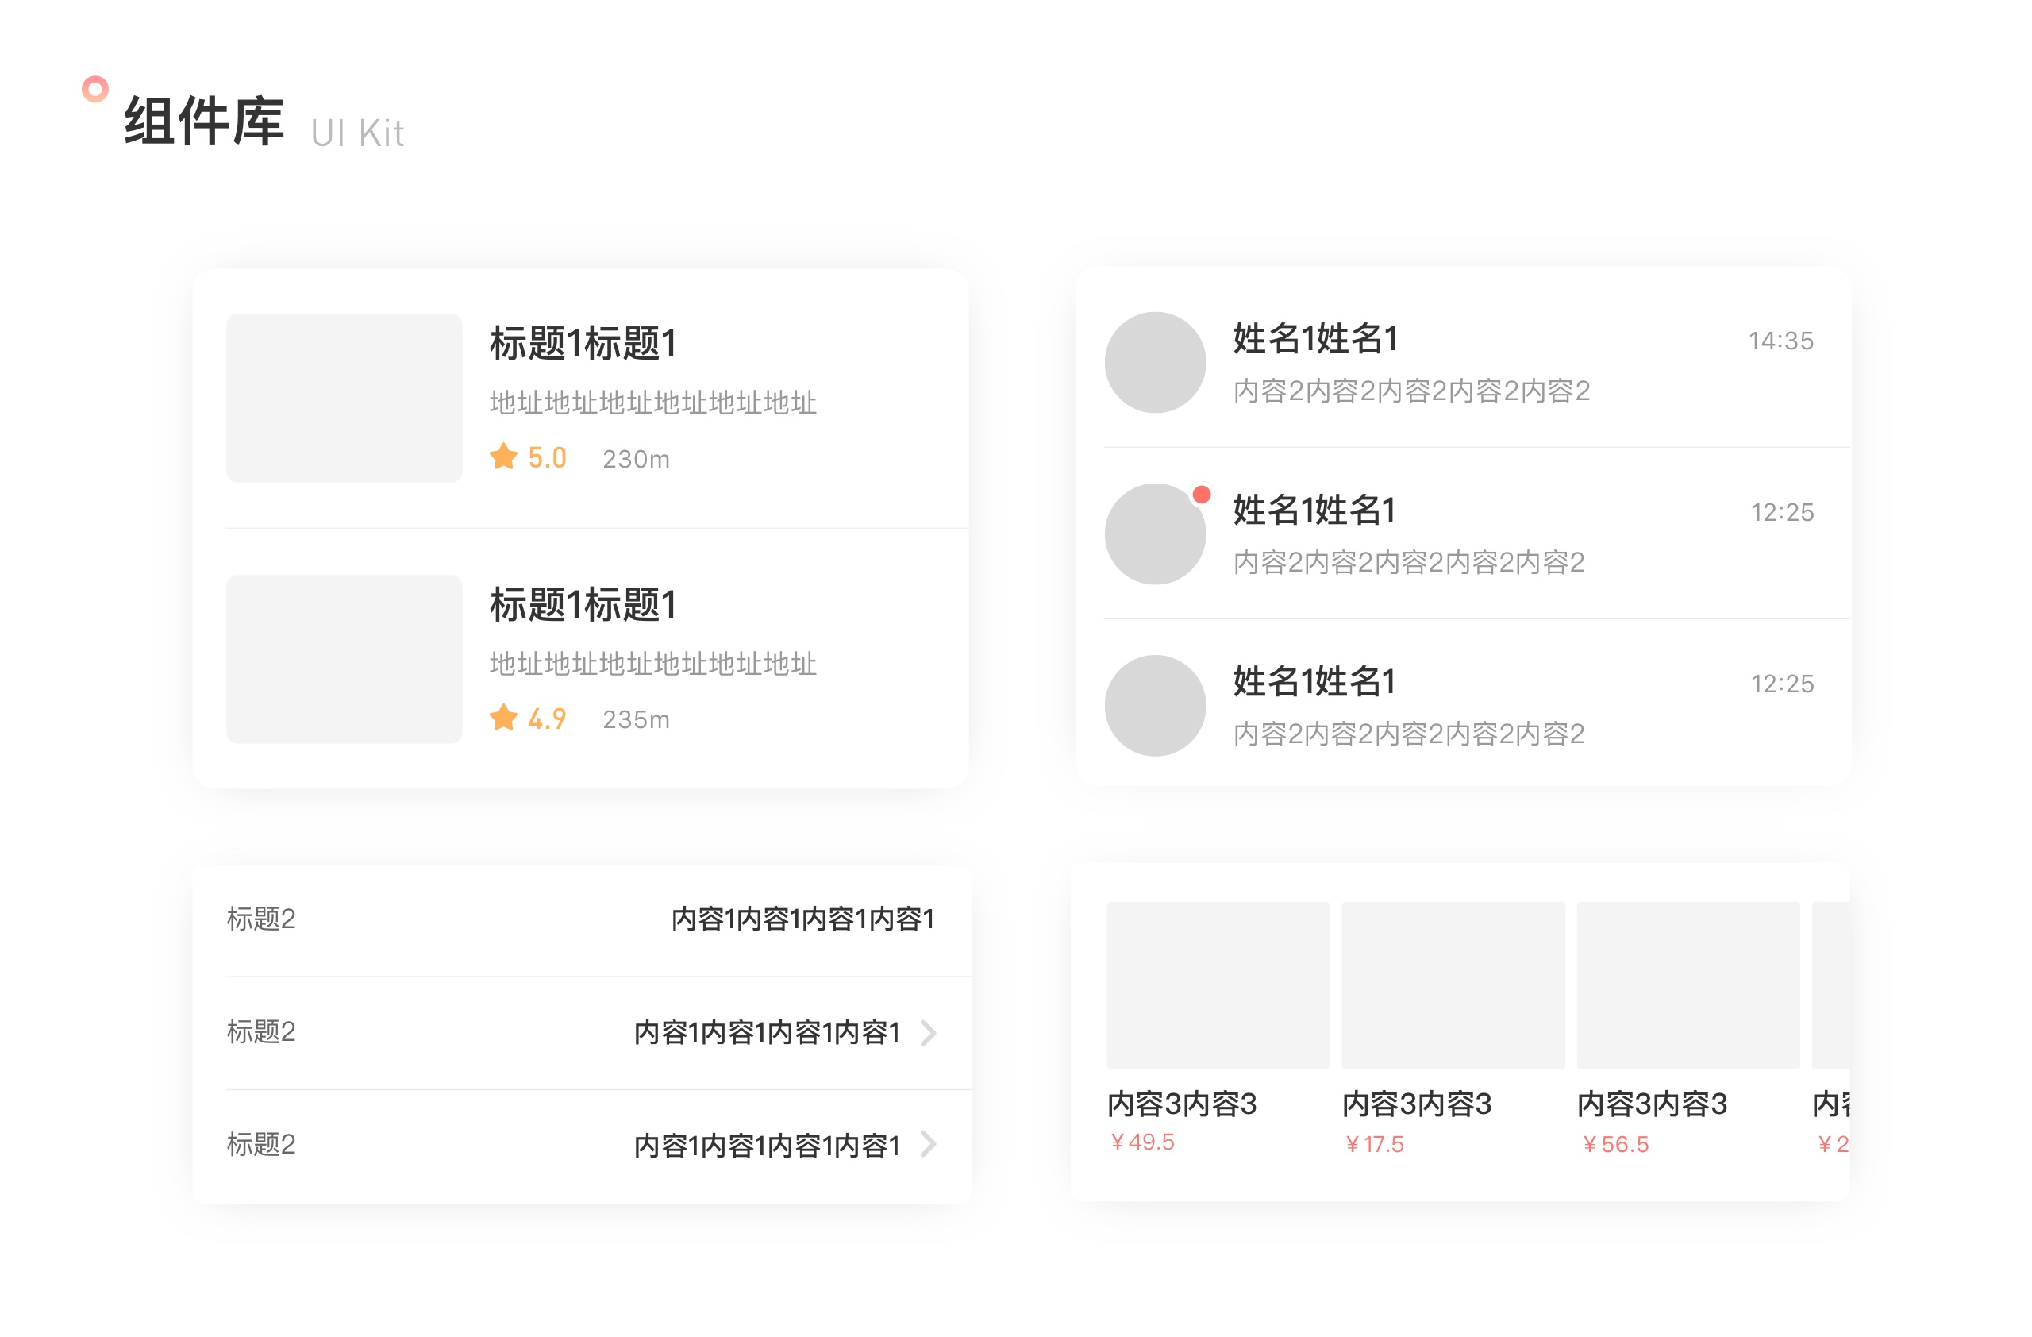The height and width of the screenshot is (1337, 2032).
Task: Open the avatar of the bottom 12:25 message
Action: 1155,705
